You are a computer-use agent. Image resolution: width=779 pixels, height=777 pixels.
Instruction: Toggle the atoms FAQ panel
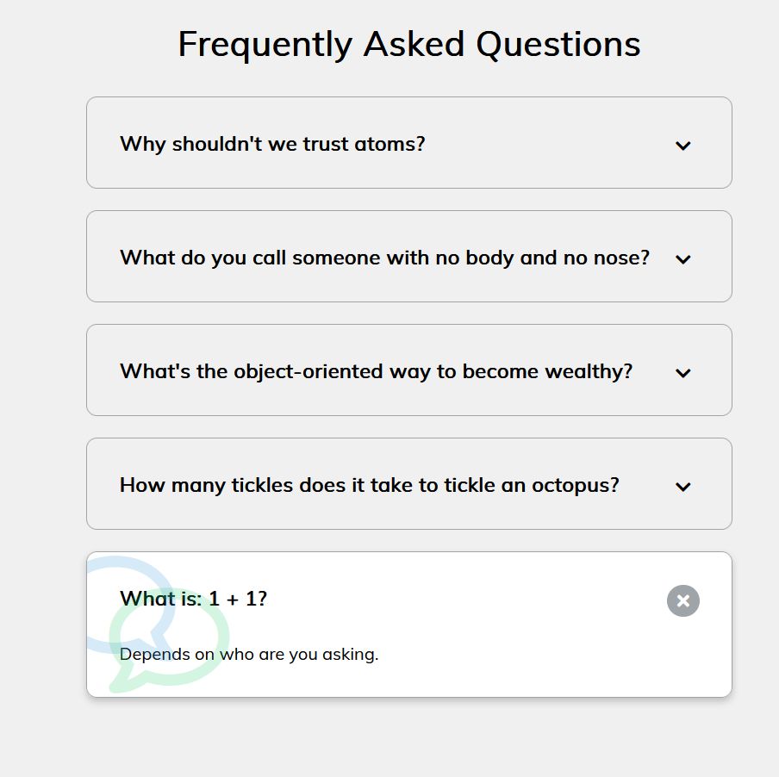tap(408, 143)
